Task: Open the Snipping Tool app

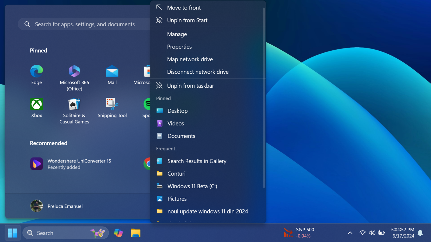Action: [112, 106]
